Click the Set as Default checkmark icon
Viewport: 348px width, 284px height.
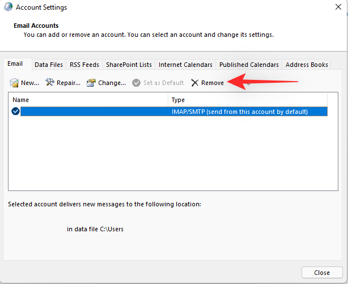(136, 83)
